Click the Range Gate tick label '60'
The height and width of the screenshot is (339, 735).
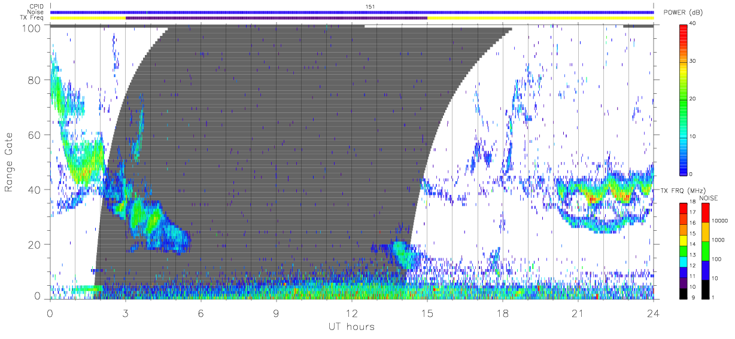[x=35, y=135]
